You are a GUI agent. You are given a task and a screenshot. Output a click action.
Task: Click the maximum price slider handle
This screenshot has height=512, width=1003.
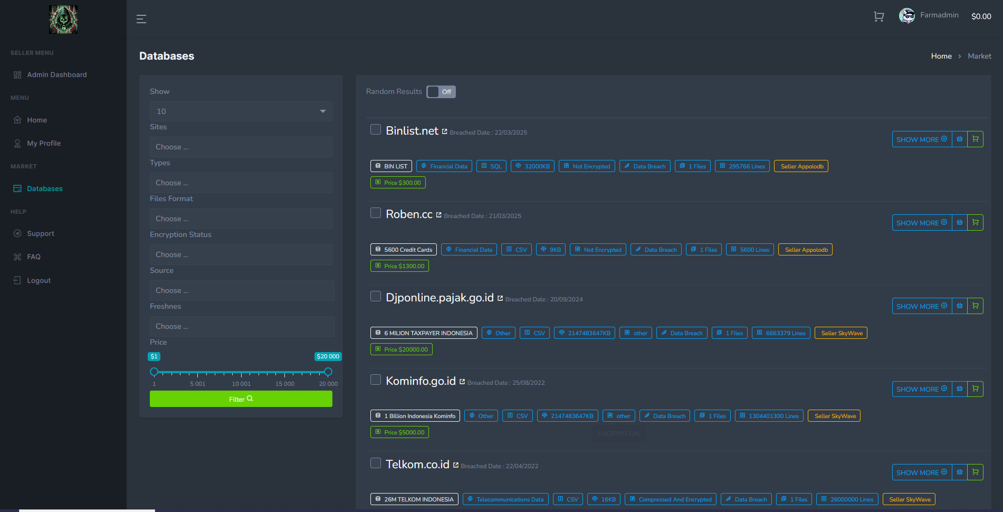328,372
